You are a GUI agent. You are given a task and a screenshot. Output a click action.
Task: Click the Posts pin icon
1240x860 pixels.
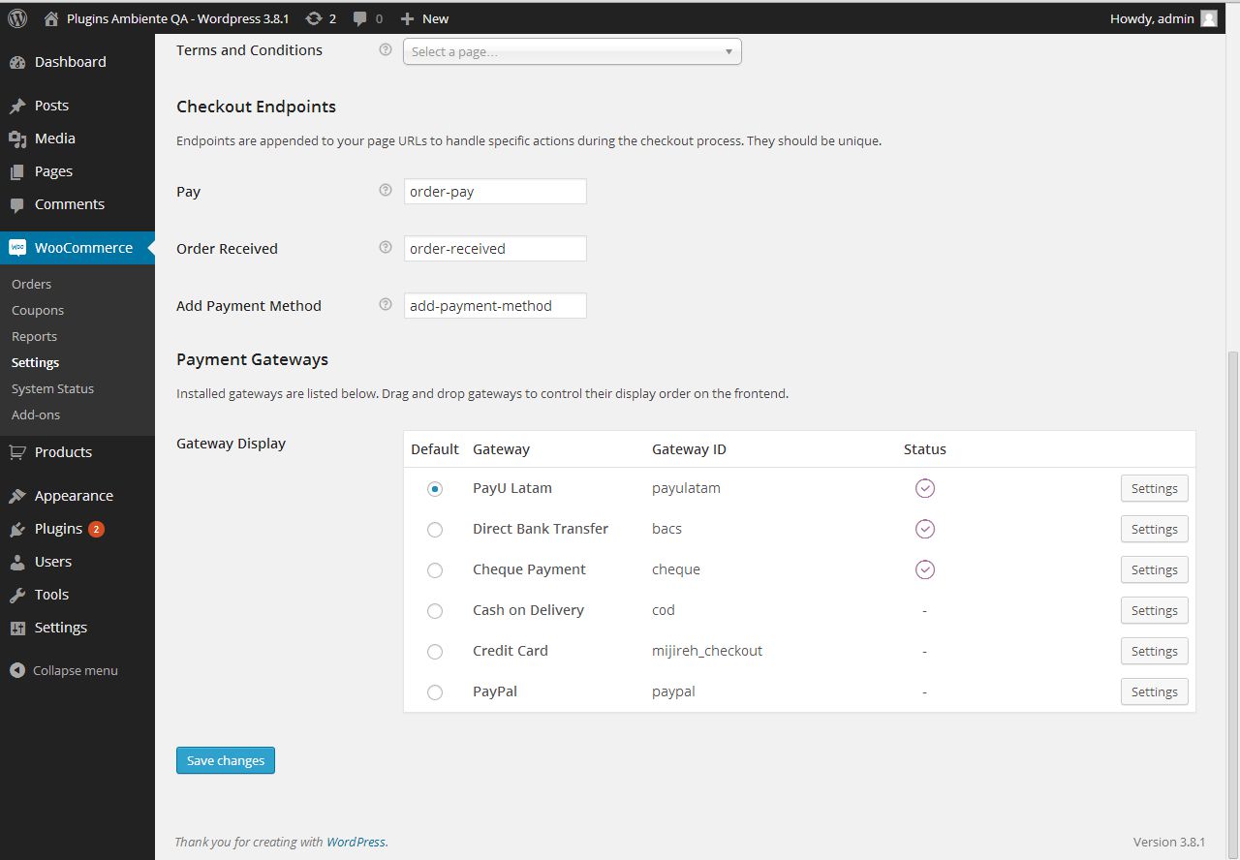(x=17, y=106)
